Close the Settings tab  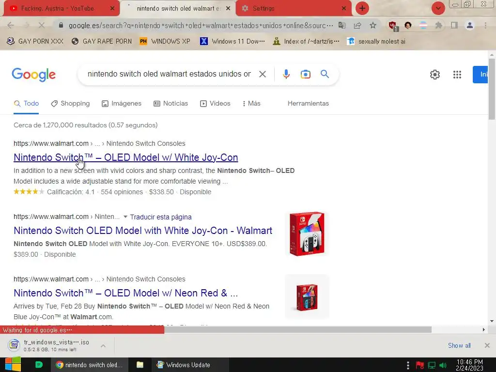point(344,9)
